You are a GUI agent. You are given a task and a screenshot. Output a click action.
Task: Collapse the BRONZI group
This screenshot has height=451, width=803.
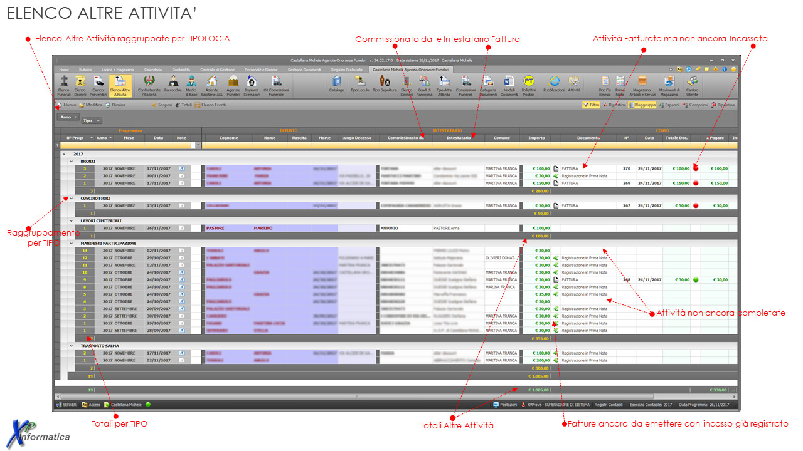tap(71, 161)
